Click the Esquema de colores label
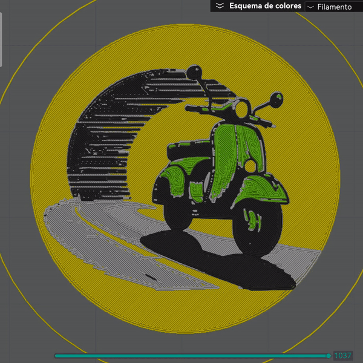This screenshot has height=363, width=363. (265, 6)
